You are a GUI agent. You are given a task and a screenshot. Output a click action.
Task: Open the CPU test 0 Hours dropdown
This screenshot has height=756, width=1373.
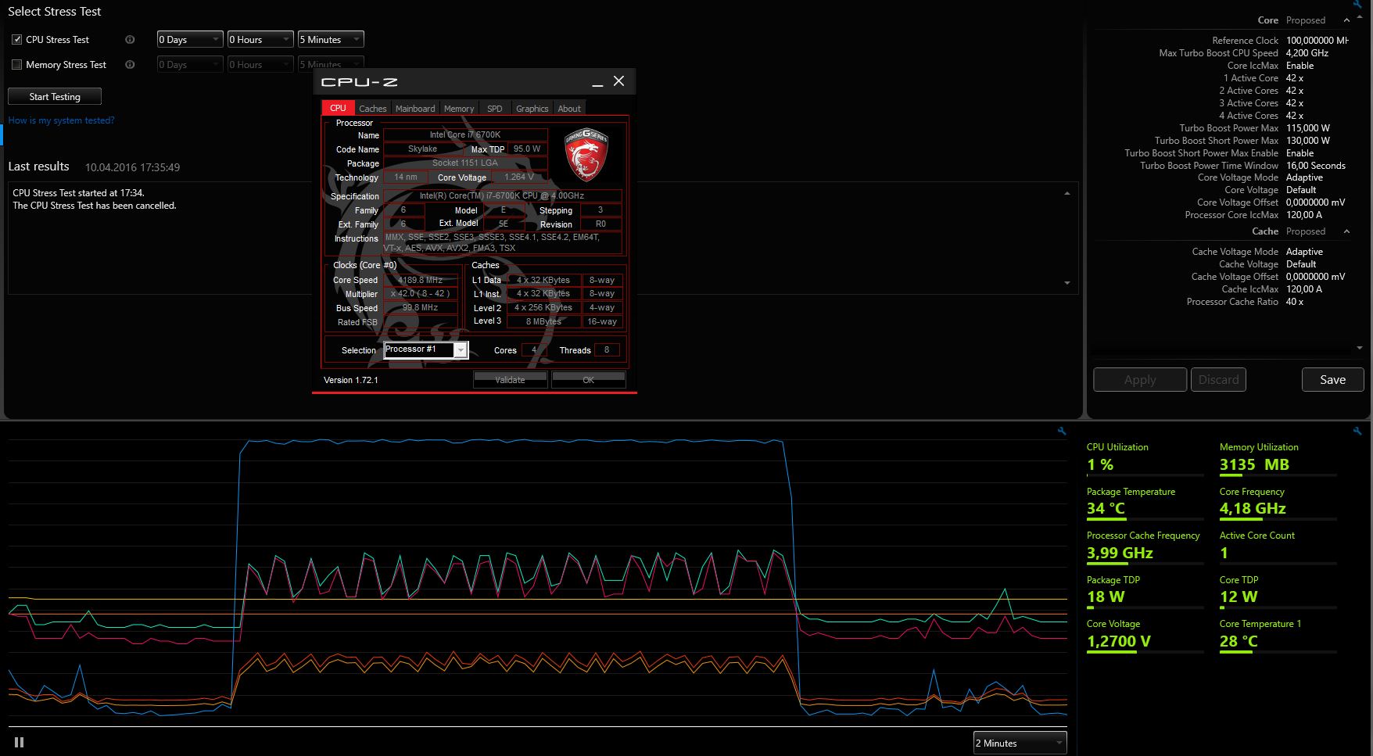point(260,40)
